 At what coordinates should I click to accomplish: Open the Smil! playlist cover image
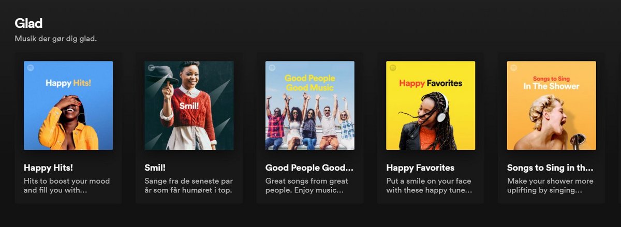pyautogui.click(x=189, y=105)
